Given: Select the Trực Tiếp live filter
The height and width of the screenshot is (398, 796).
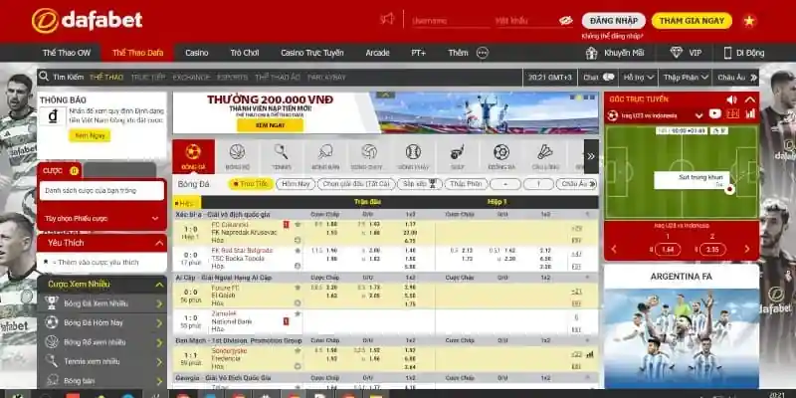Looking at the screenshot, I should [251, 184].
